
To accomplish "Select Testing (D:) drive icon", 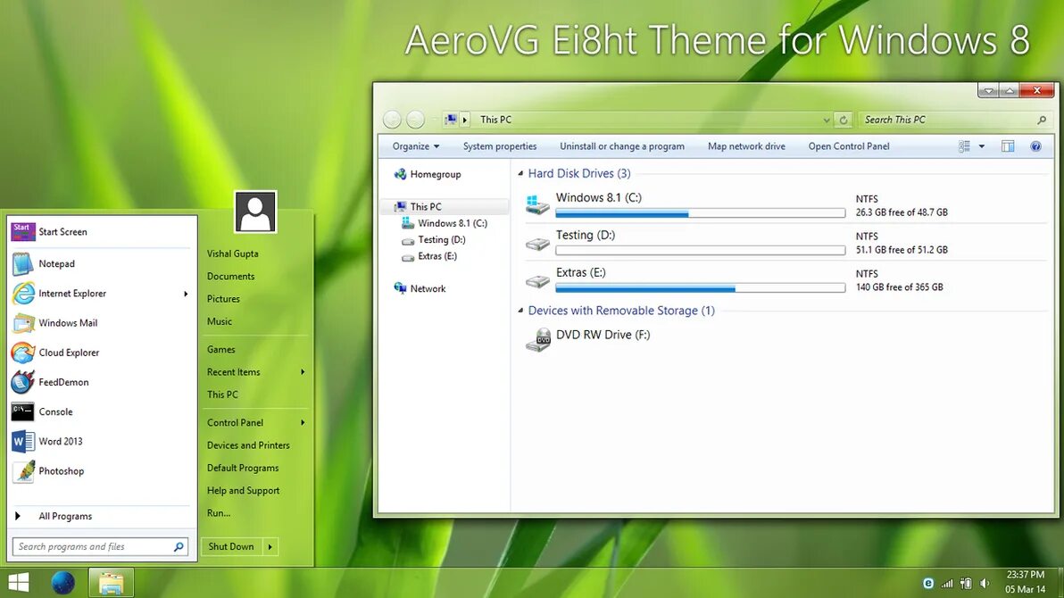I will click(x=537, y=243).
